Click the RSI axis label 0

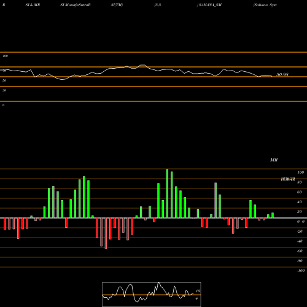3,105
